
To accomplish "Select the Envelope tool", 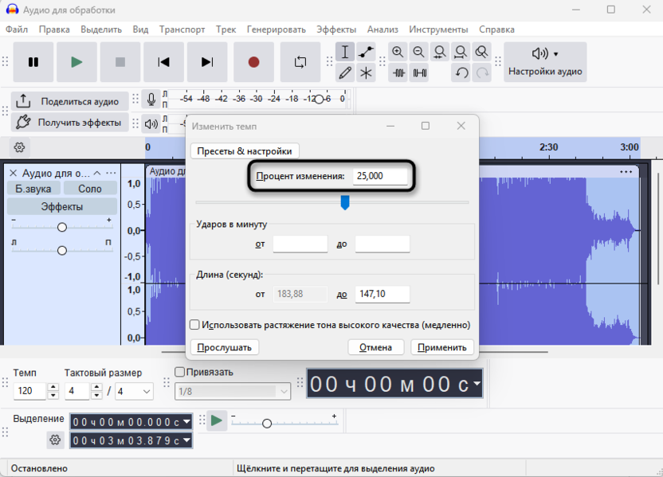I will point(366,53).
